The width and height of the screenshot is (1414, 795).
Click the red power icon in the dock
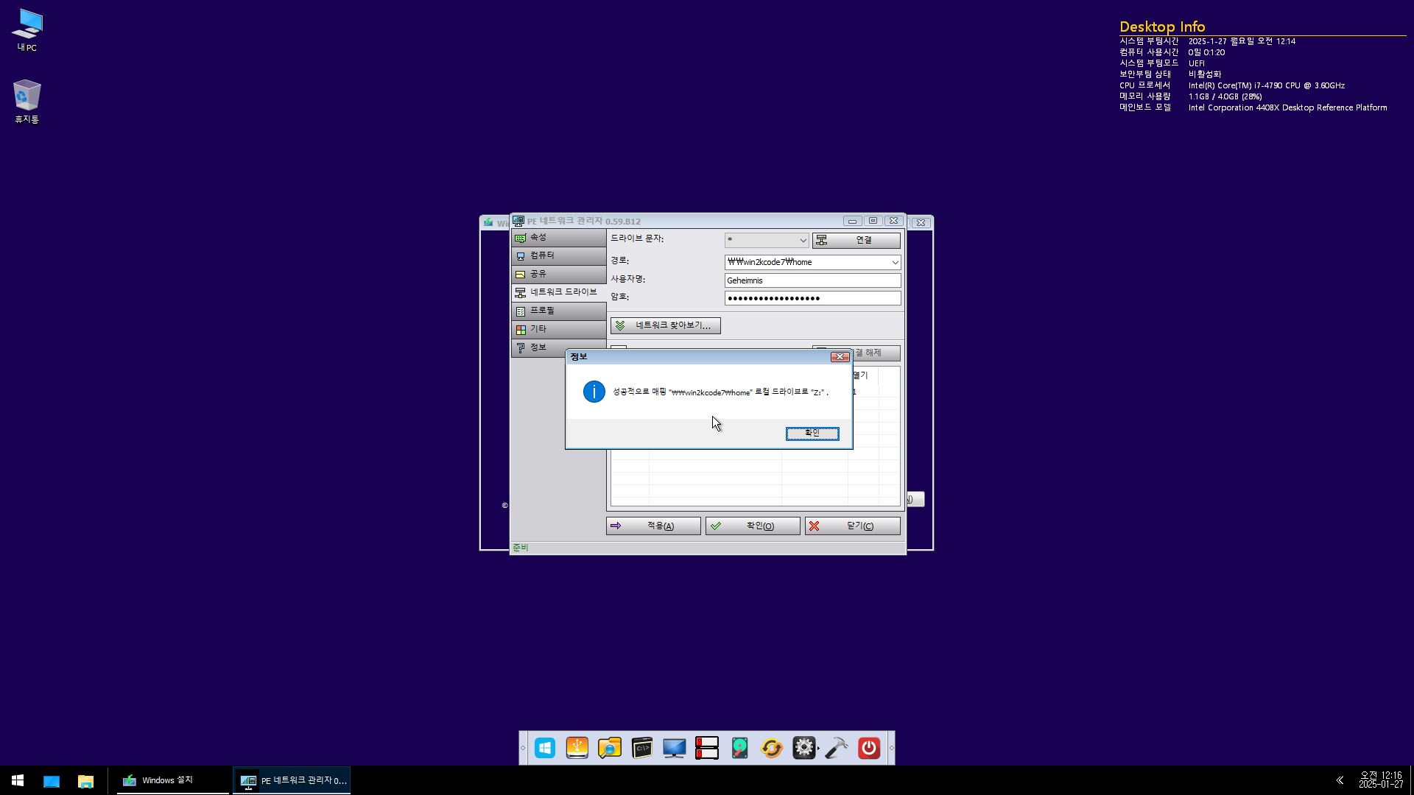pos(869,749)
